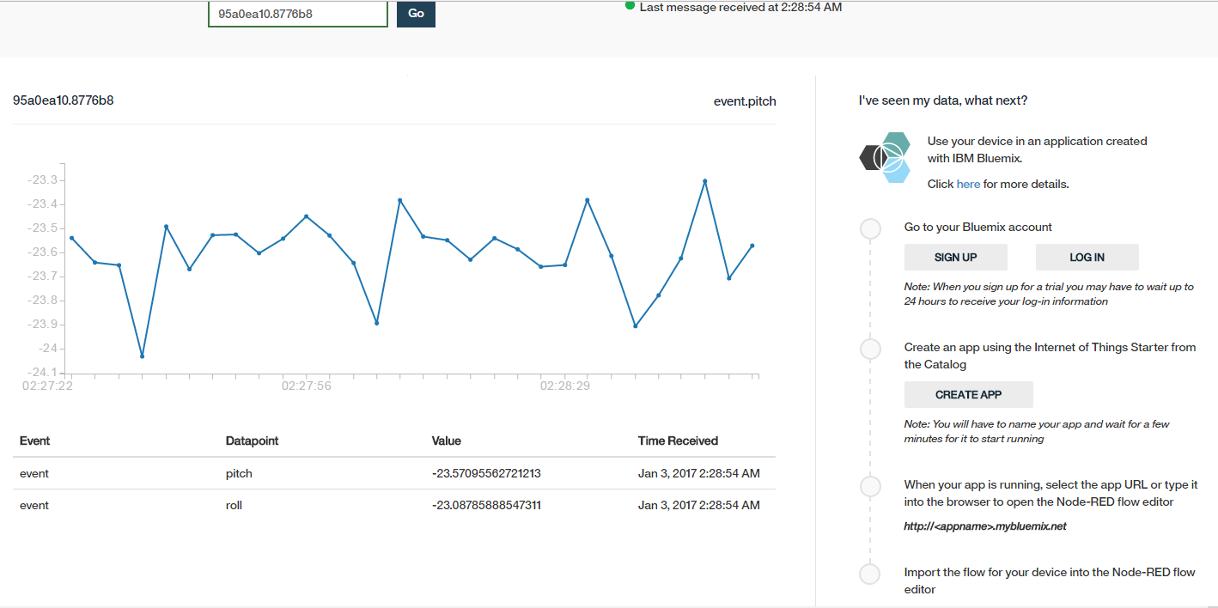The height and width of the screenshot is (608, 1218).
Task: Click the first data point on the chart
Action: [71, 238]
